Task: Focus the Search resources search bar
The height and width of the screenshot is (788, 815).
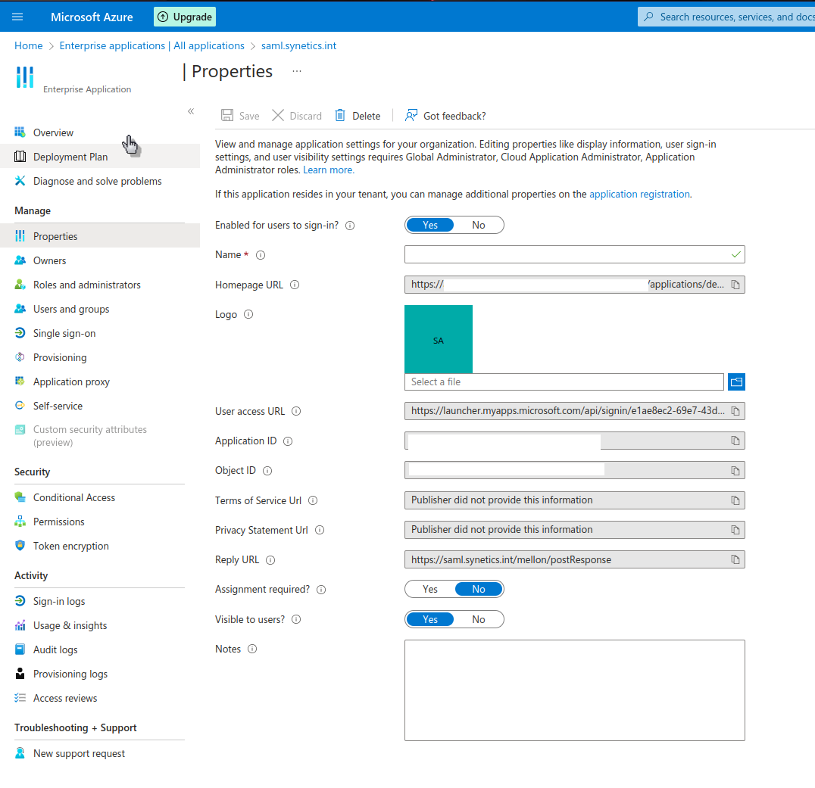Action: (726, 17)
